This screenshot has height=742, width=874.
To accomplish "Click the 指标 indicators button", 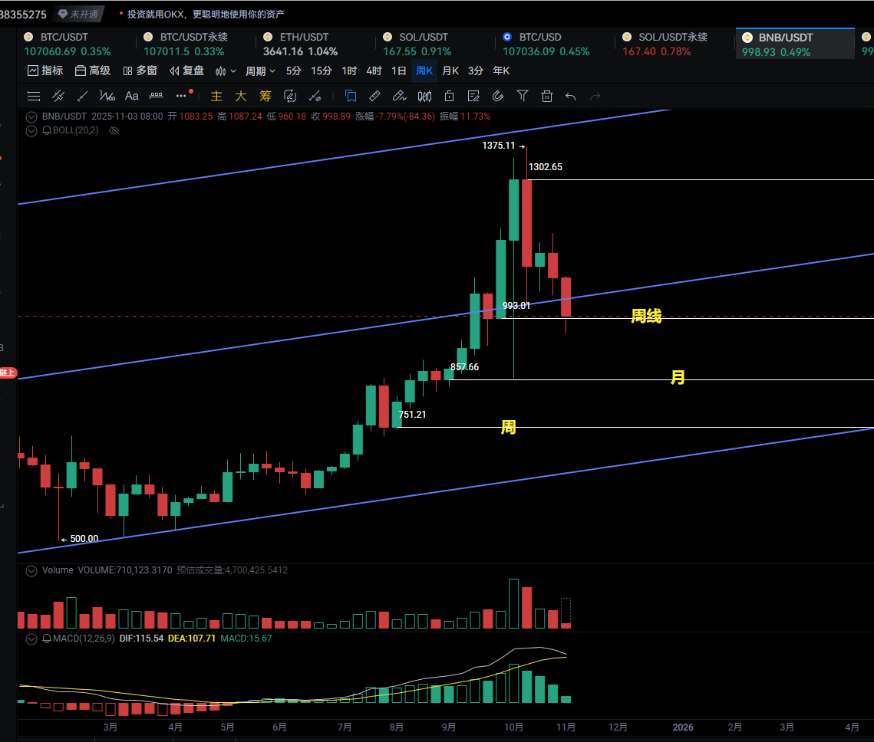I will tap(45, 71).
